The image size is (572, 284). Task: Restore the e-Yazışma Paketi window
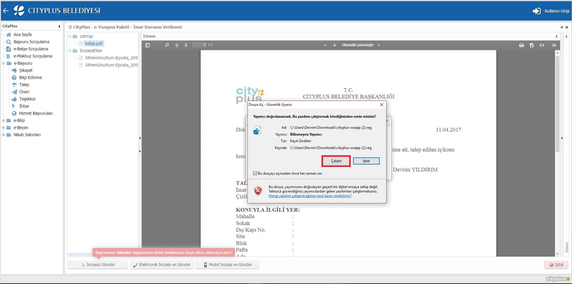[562, 27]
